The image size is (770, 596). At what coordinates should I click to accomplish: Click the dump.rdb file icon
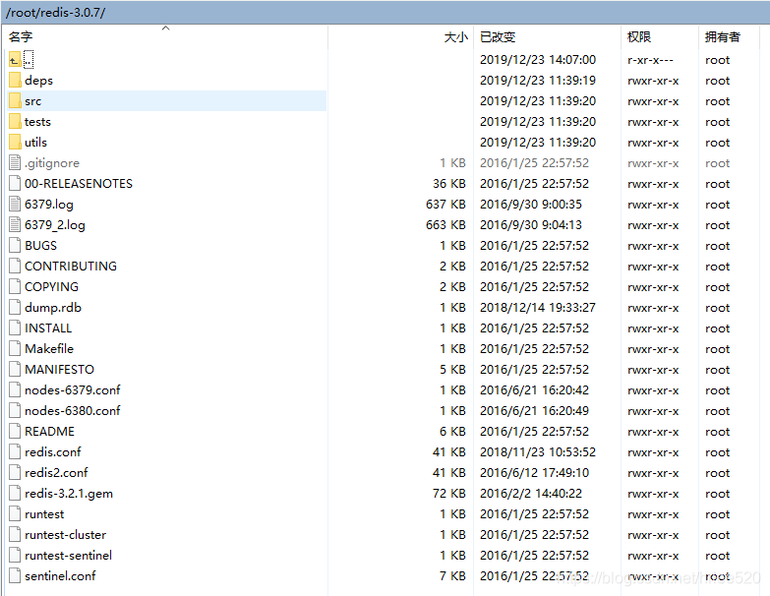click(x=15, y=307)
